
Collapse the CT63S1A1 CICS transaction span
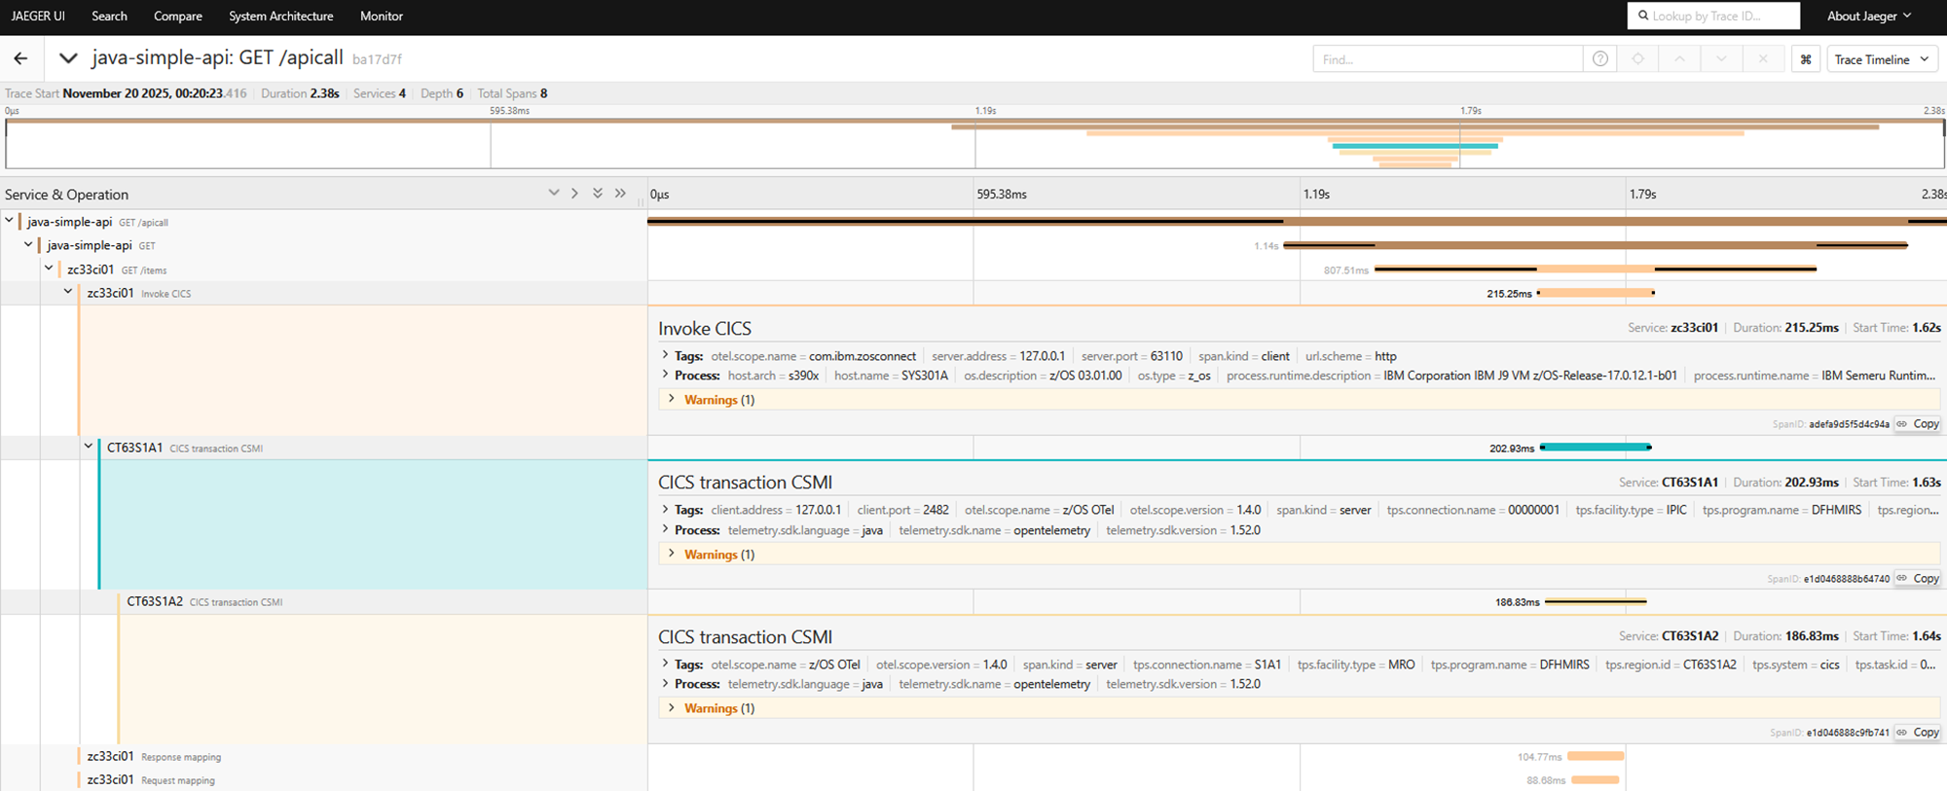click(x=89, y=447)
